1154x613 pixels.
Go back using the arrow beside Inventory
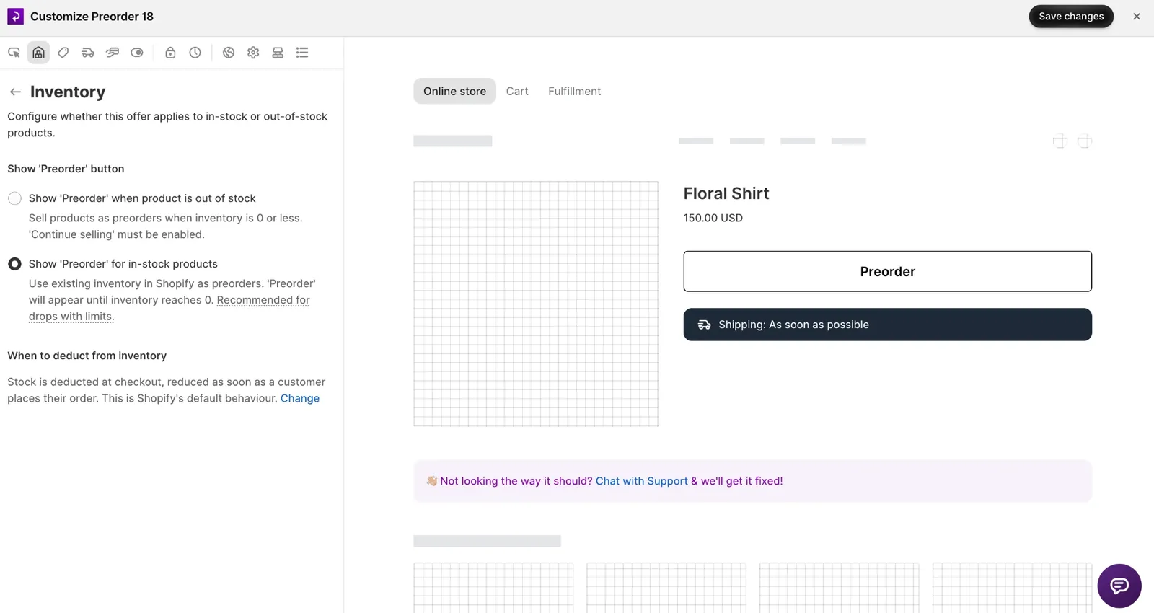15,92
